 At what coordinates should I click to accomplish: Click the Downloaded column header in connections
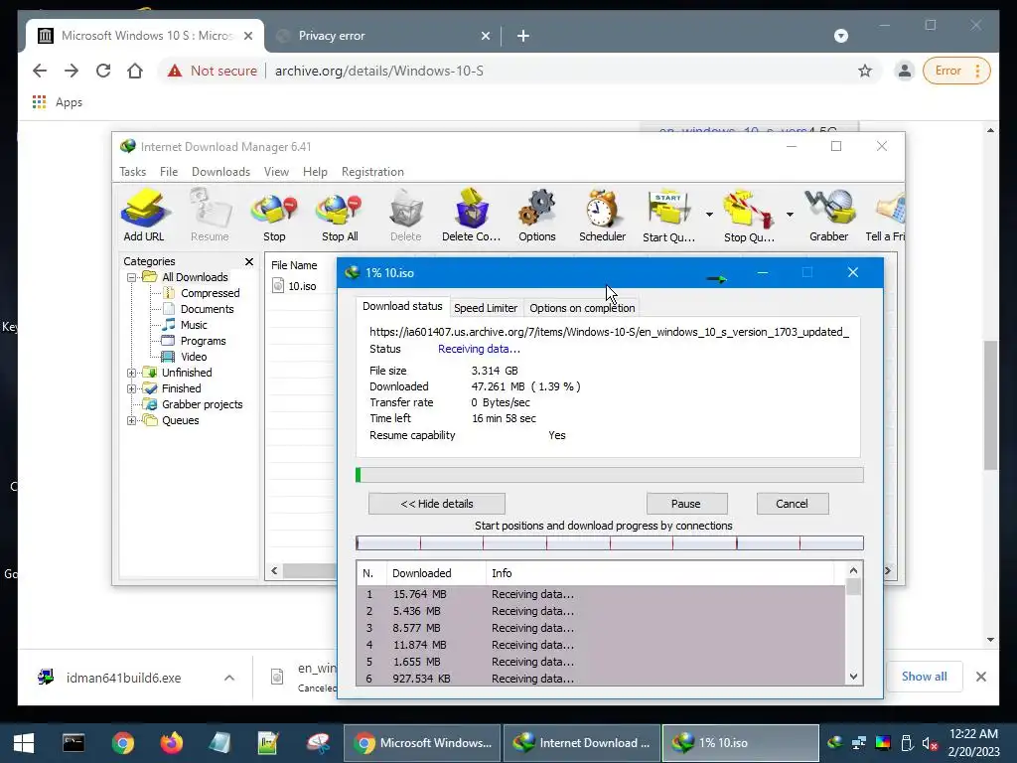[436, 573]
